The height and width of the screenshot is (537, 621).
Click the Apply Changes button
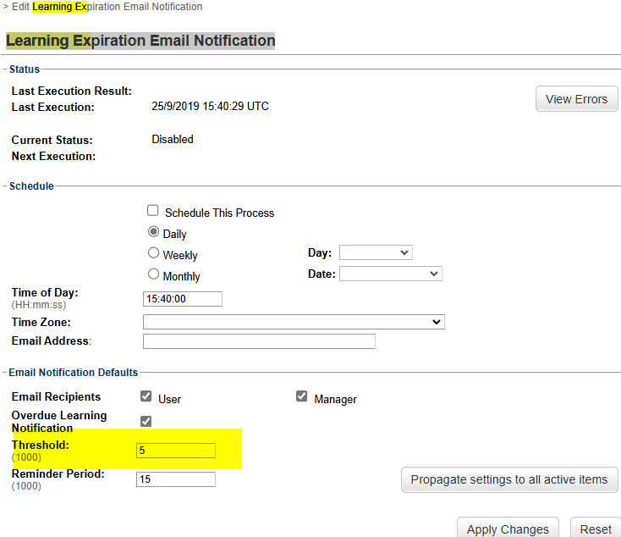[508, 529]
